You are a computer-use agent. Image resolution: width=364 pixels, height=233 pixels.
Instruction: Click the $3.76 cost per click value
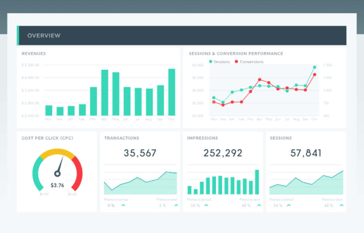pos(57,185)
